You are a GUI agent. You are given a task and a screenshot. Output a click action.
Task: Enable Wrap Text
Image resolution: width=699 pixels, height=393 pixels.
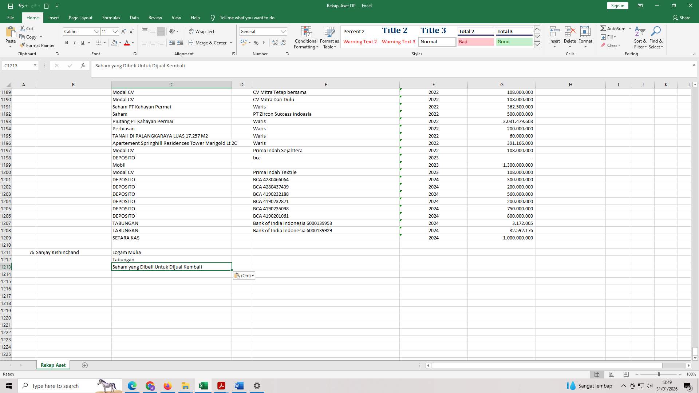point(202,31)
